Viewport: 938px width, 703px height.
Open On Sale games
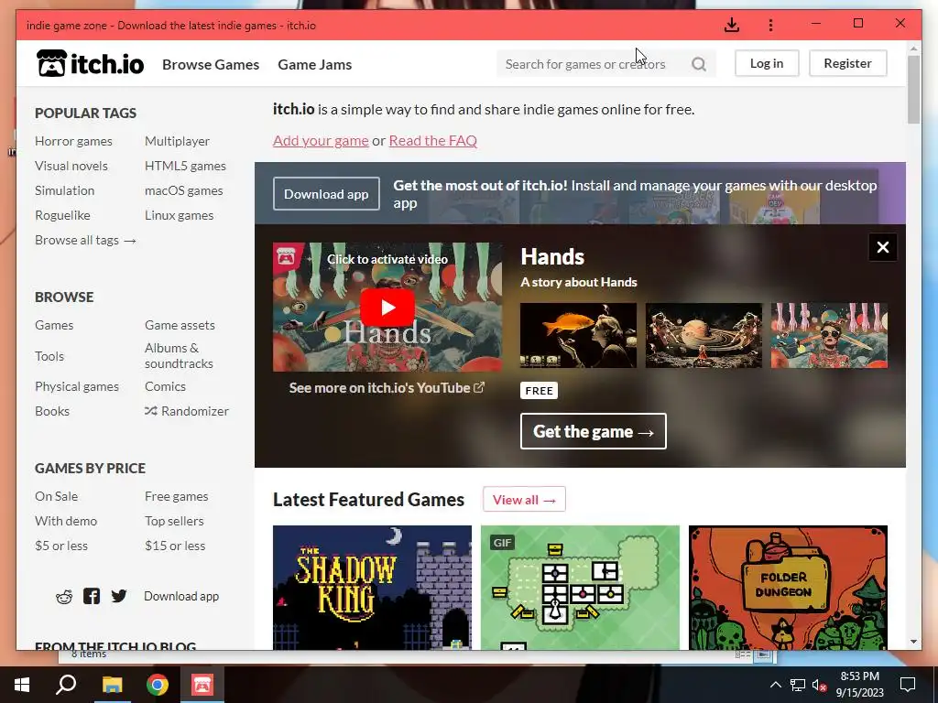(x=56, y=496)
